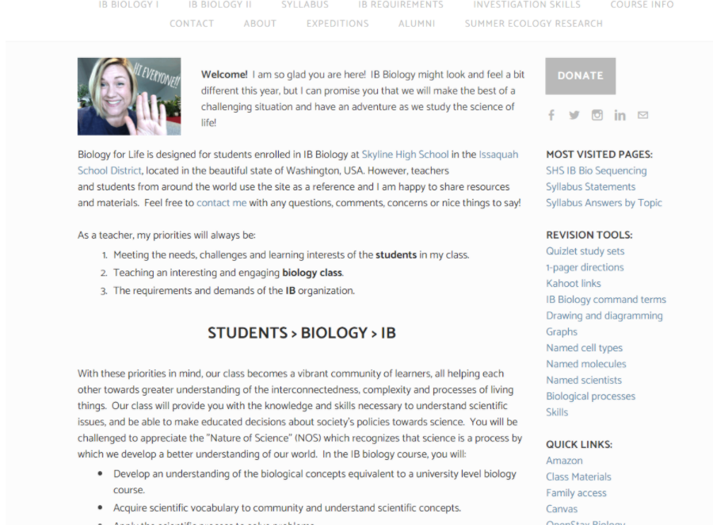
Task: Open Quizlet study sets link
Action: tap(585, 251)
